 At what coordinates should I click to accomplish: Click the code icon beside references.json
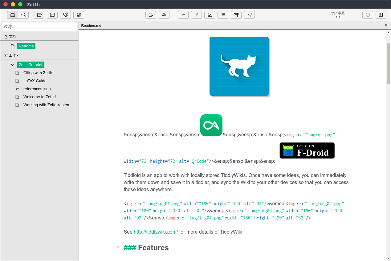tap(17, 89)
